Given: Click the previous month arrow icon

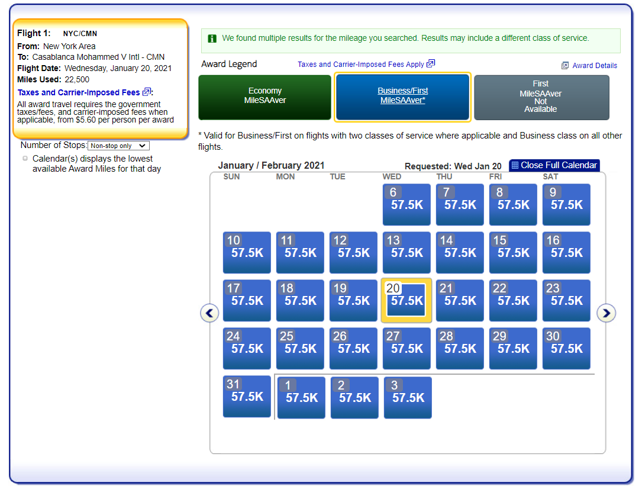Looking at the screenshot, I should click(209, 313).
